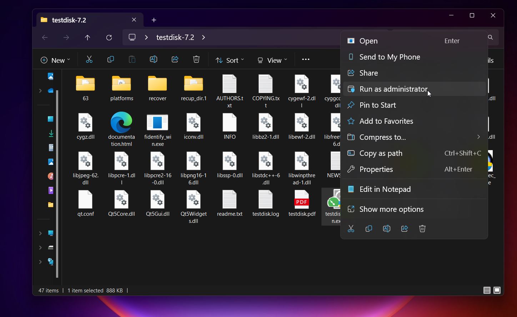Click the Cut icon at the bottom of the context menu
The width and height of the screenshot is (517, 317).
click(x=351, y=229)
